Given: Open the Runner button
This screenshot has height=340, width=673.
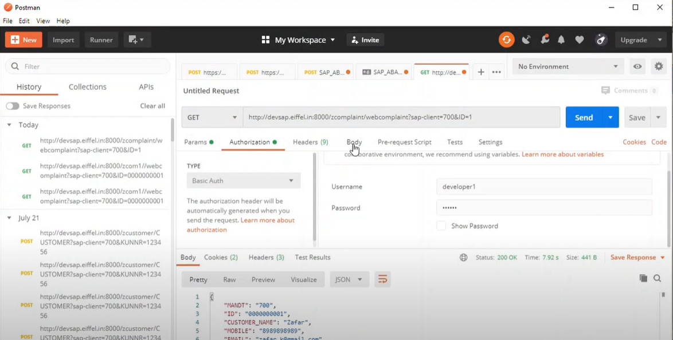Looking at the screenshot, I should point(101,40).
